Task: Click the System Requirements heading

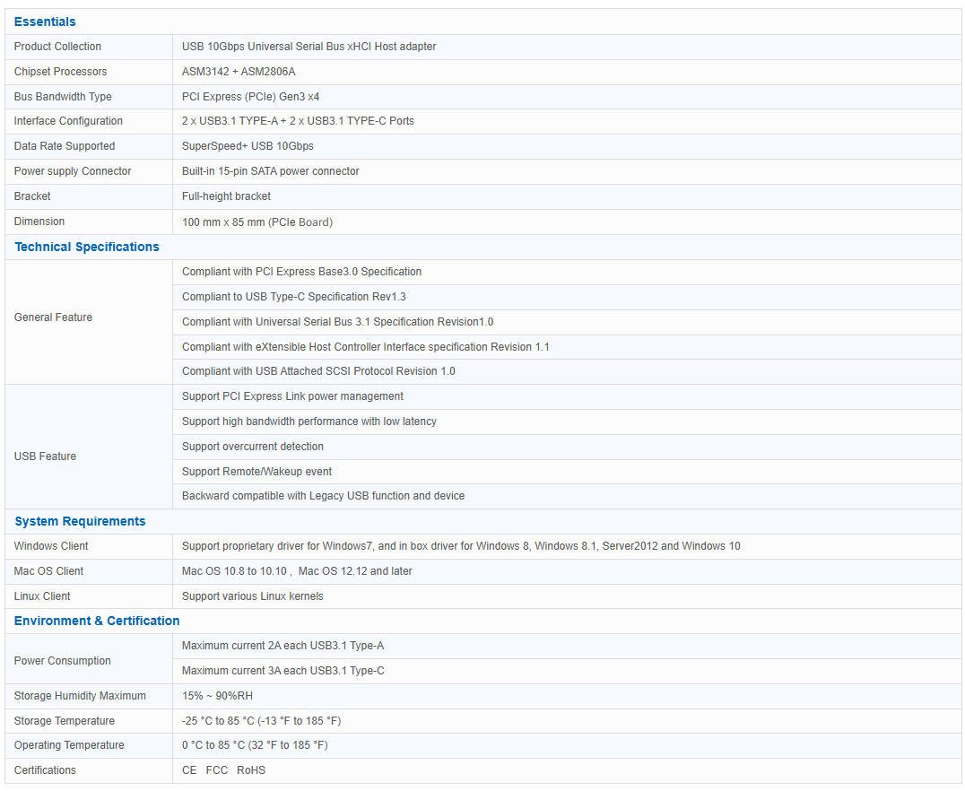Action: pyautogui.click(x=80, y=521)
